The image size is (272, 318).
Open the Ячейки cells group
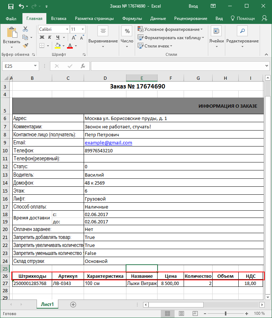click(216, 37)
